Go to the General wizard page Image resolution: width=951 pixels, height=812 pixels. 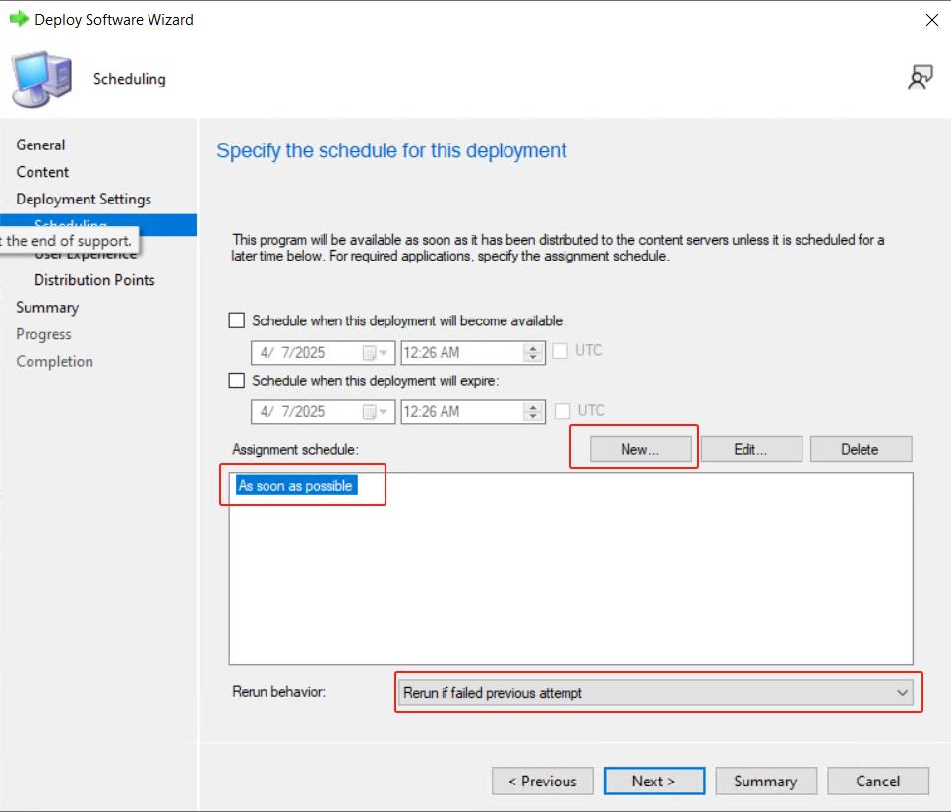point(40,145)
